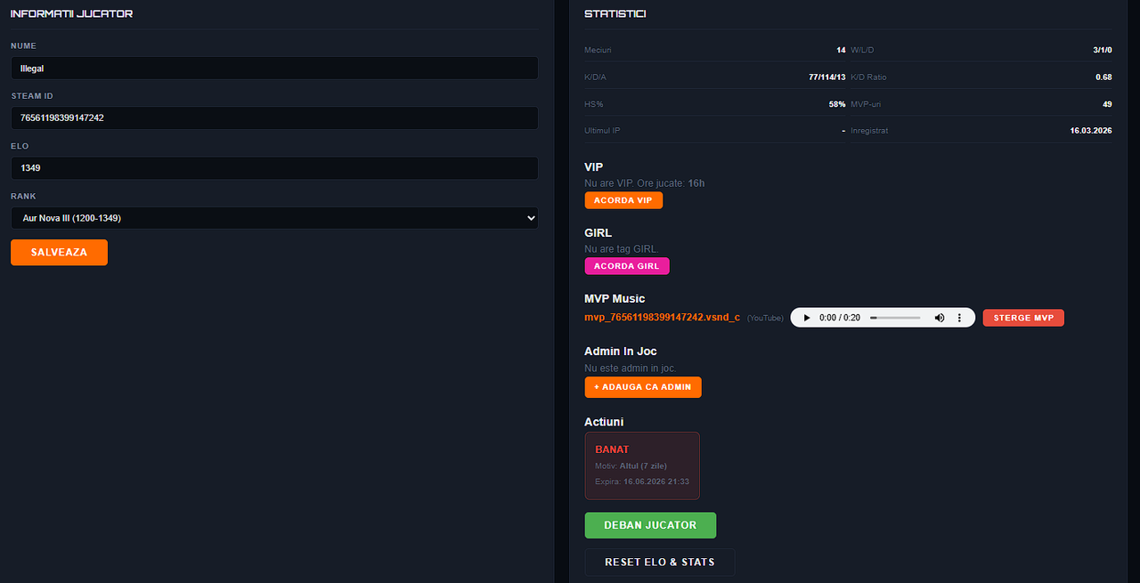This screenshot has height=583, width=1140.
Task: Open the mvp_76561198399147242.vsnd_c file link
Action: tap(662, 318)
